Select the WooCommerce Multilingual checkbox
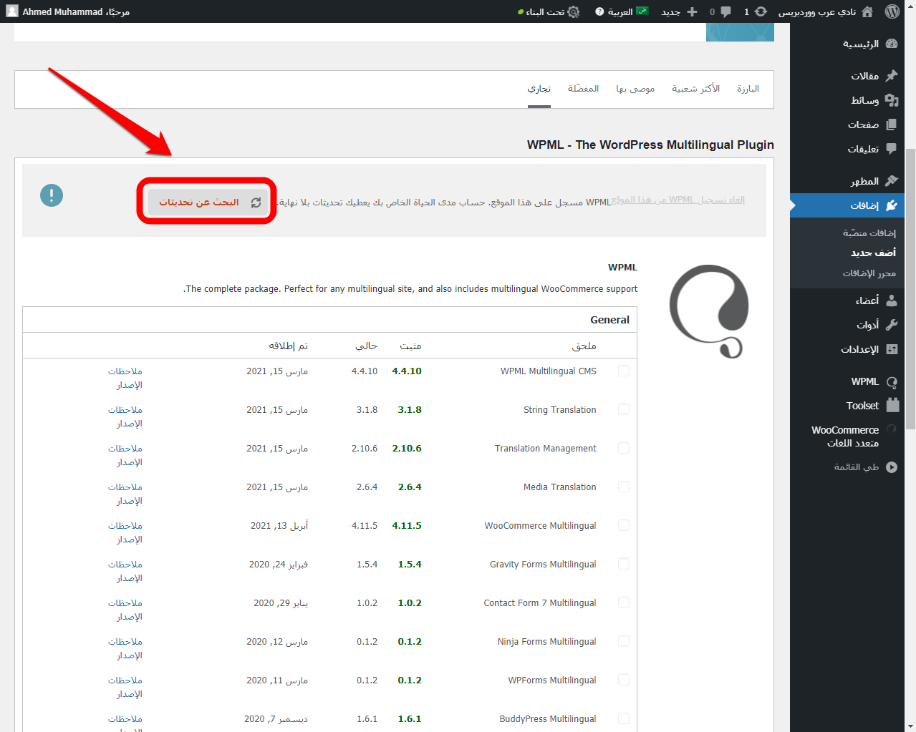The width and height of the screenshot is (916, 732). [624, 525]
